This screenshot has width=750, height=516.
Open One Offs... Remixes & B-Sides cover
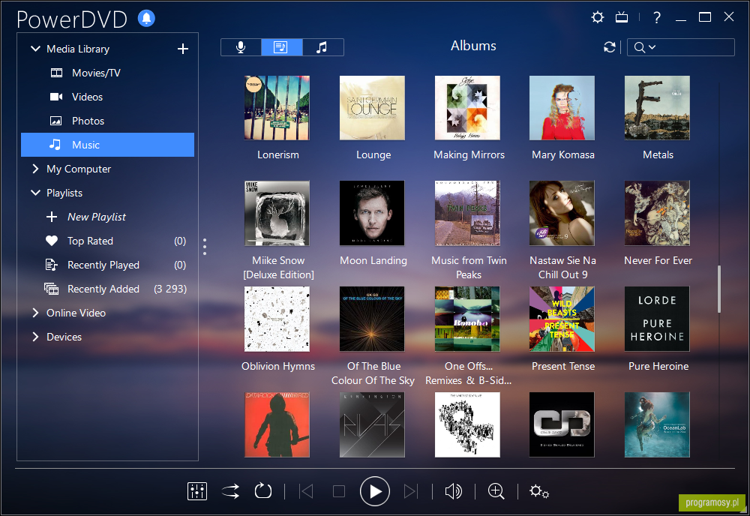coord(467,319)
